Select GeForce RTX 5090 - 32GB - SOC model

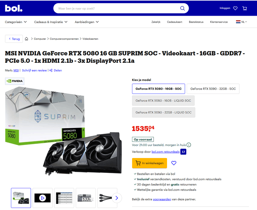click(x=213, y=89)
